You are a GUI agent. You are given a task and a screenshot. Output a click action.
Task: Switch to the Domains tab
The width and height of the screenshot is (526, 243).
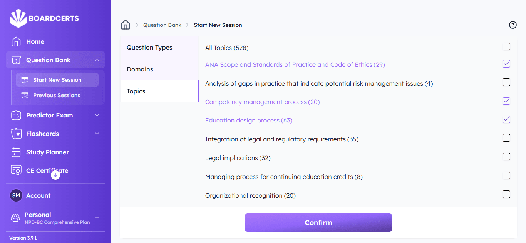point(140,69)
